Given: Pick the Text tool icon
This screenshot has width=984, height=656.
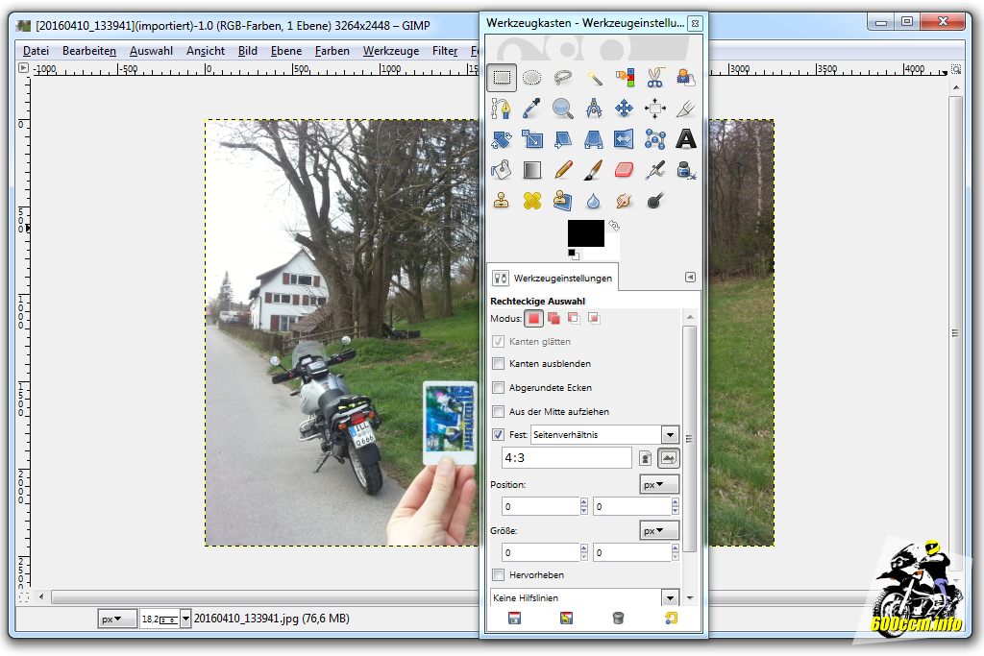Looking at the screenshot, I should point(685,140).
